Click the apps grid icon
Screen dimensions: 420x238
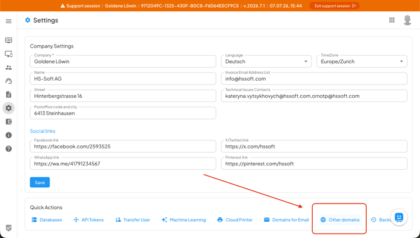[392, 20]
